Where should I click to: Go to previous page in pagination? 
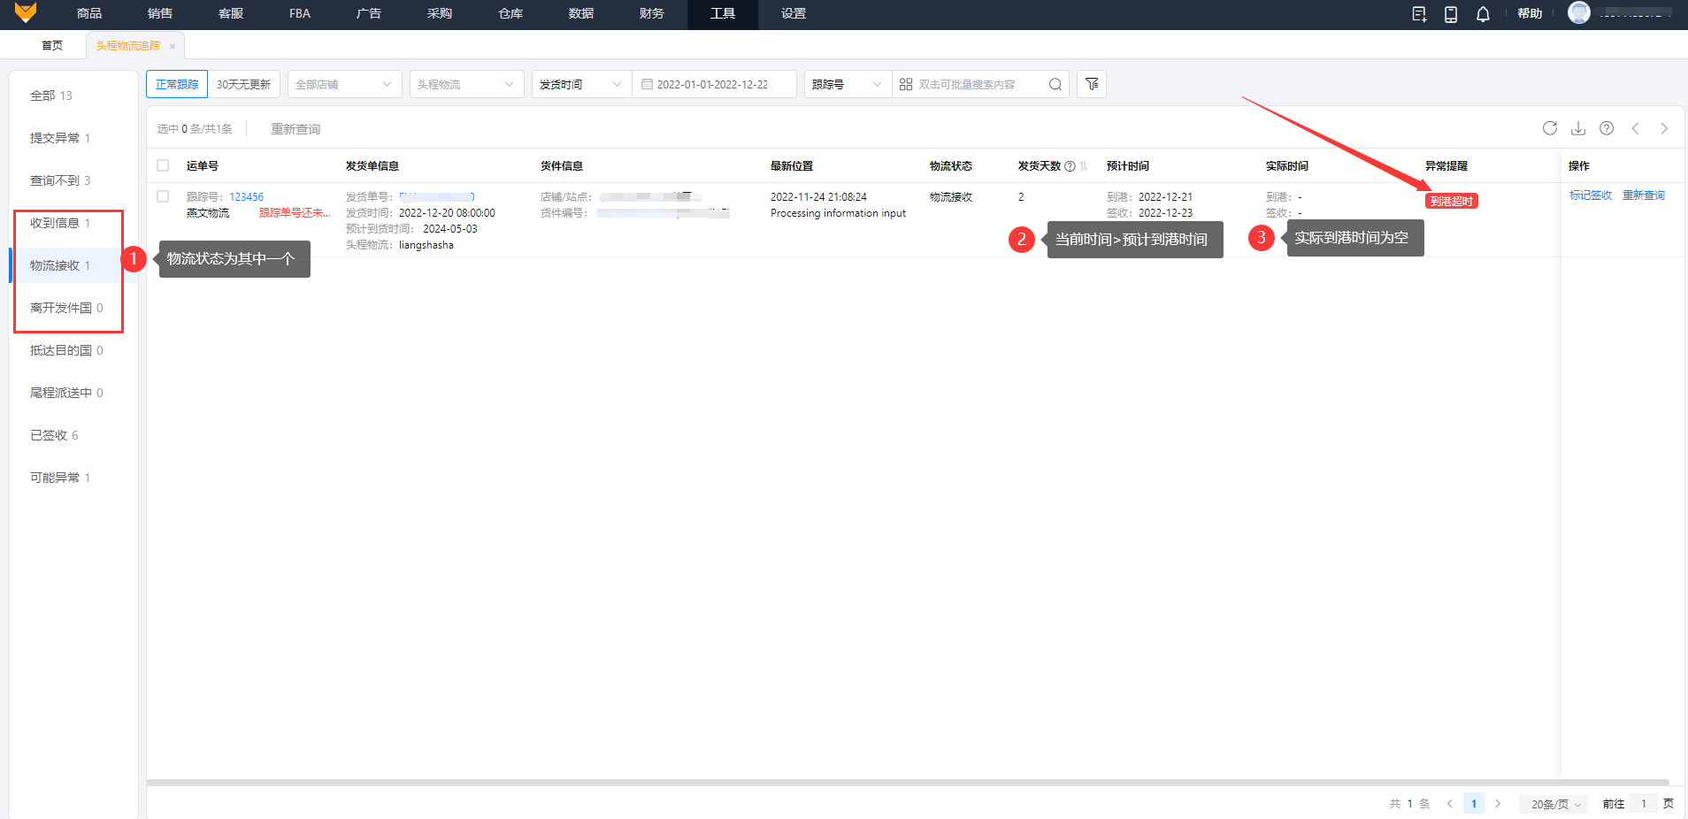(1449, 804)
